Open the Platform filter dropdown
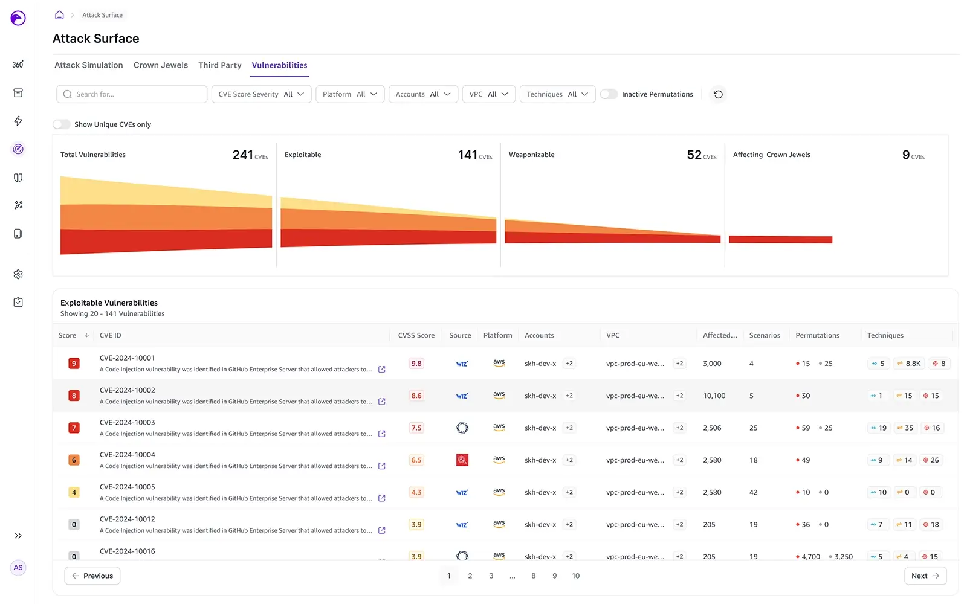Viewport: 967px width, 604px height. pyautogui.click(x=350, y=94)
